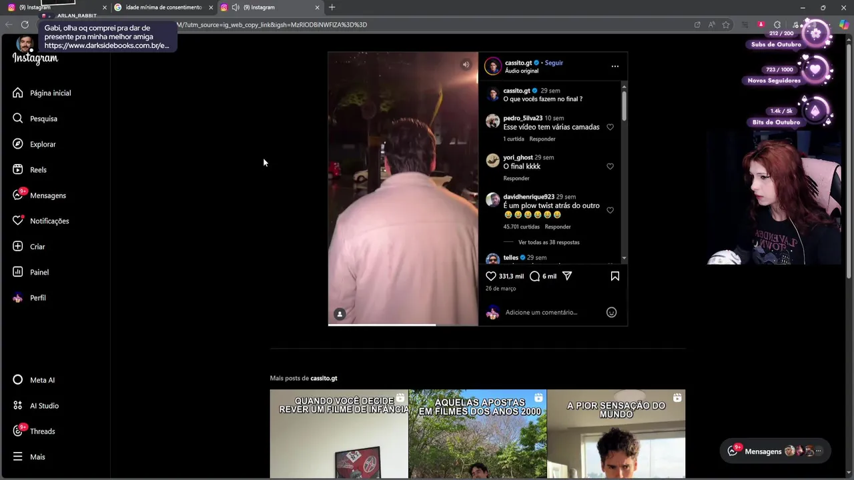The width and height of the screenshot is (854, 480).
Task: Like the post with heart icon
Action: click(x=491, y=276)
